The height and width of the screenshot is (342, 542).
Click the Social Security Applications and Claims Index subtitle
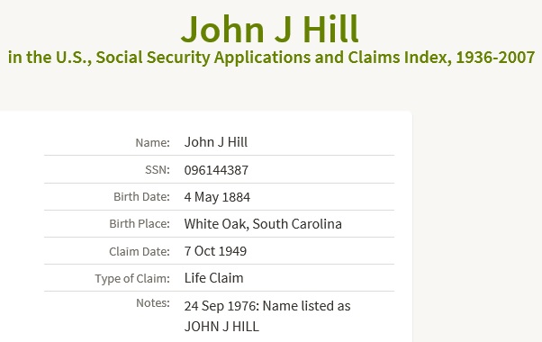click(x=271, y=58)
